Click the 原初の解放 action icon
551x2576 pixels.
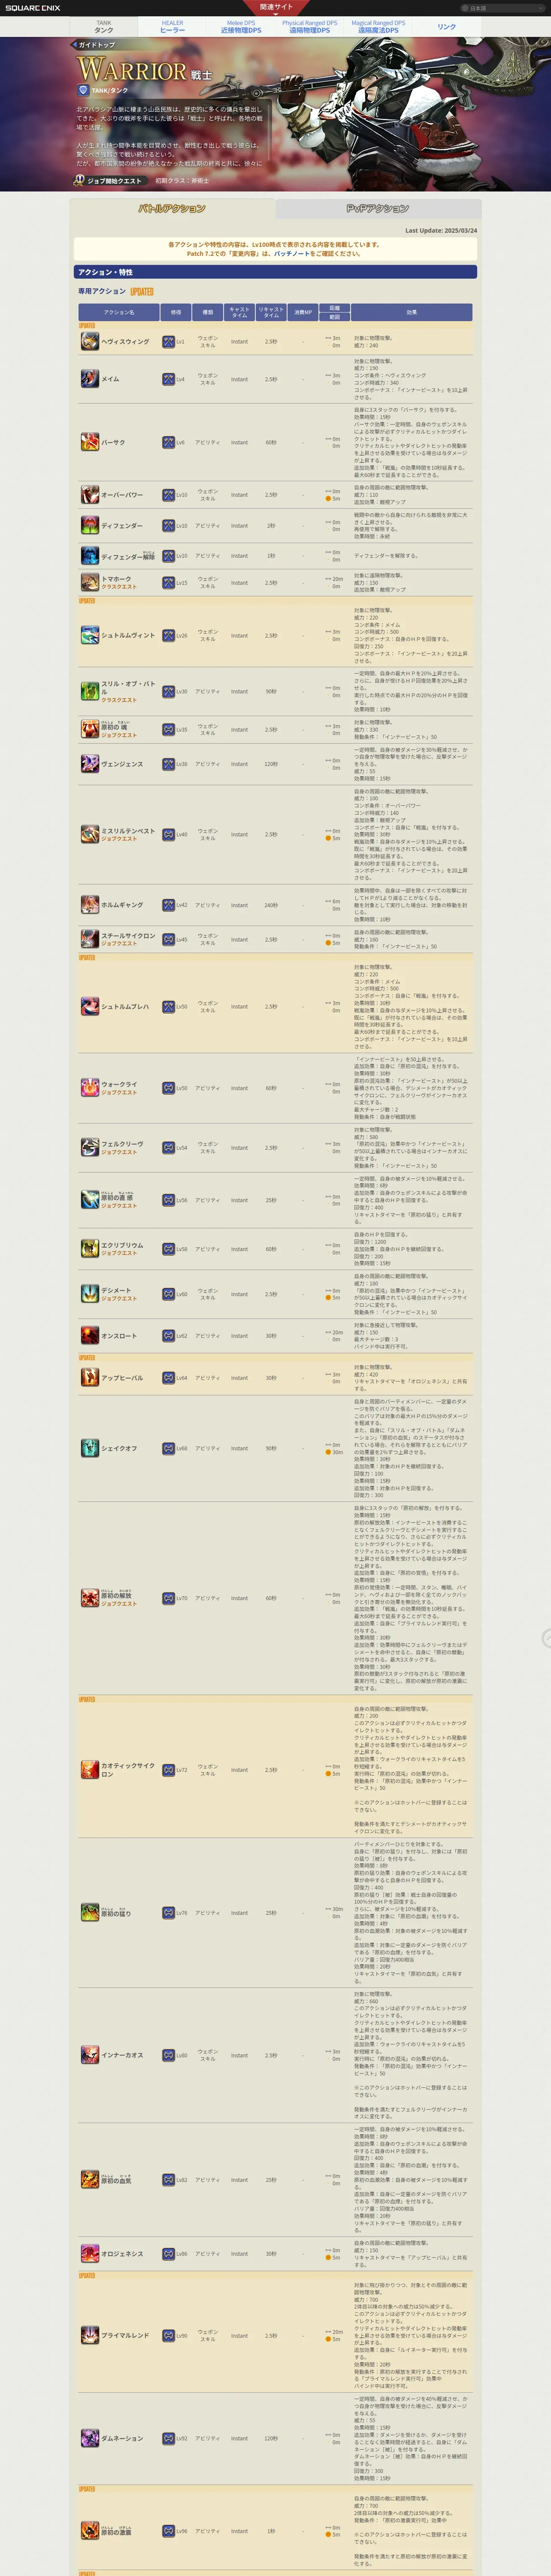(x=90, y=1598)
